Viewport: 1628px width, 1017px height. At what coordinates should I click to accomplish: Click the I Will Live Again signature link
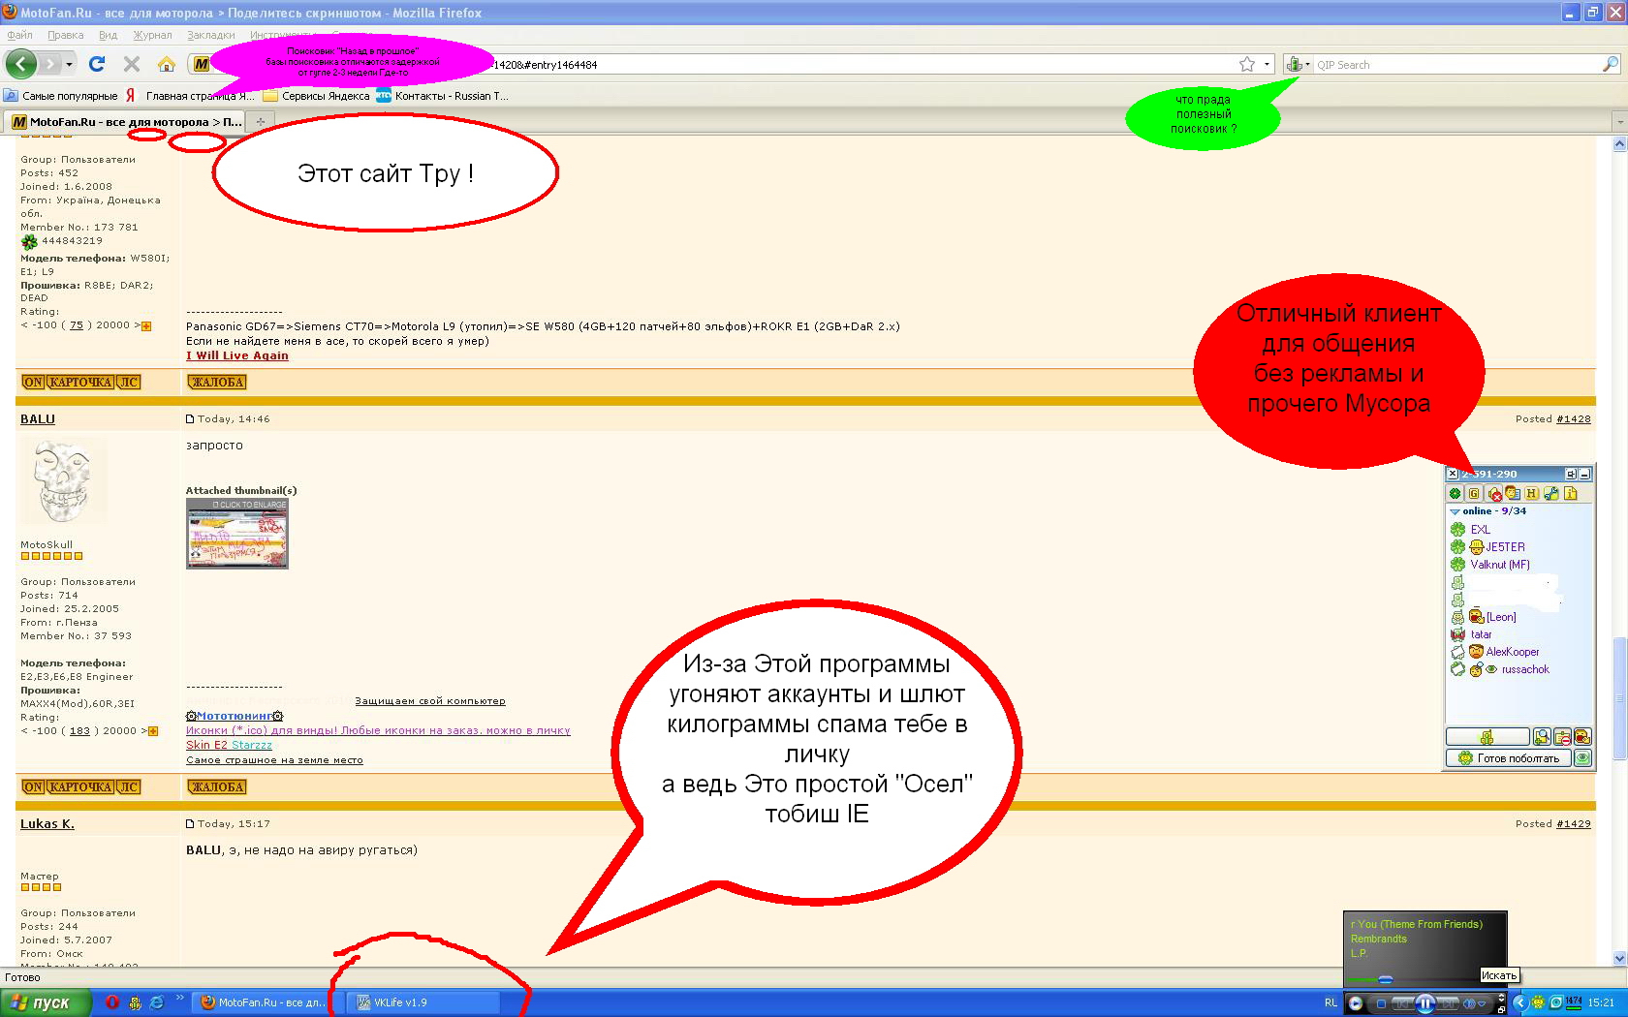point(237,355)
